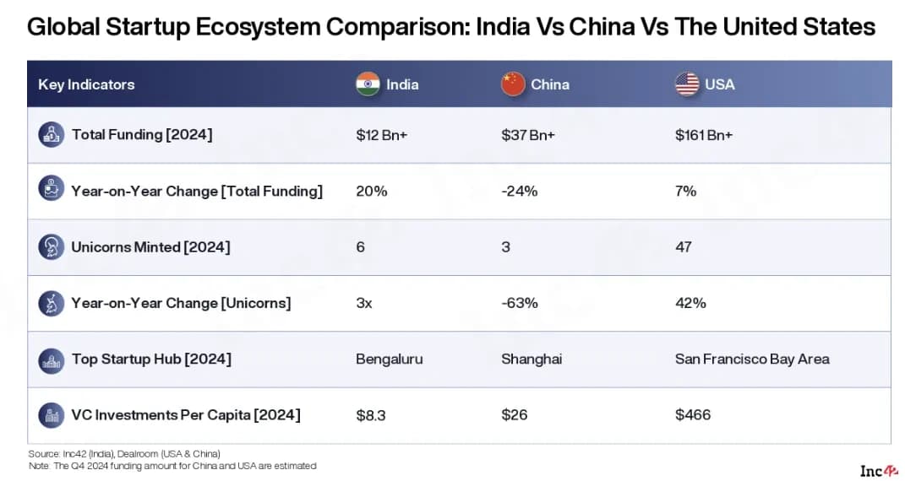The image size is (905, 481).
Task: Select China's -24% funding change value
Action: point(520,192)
